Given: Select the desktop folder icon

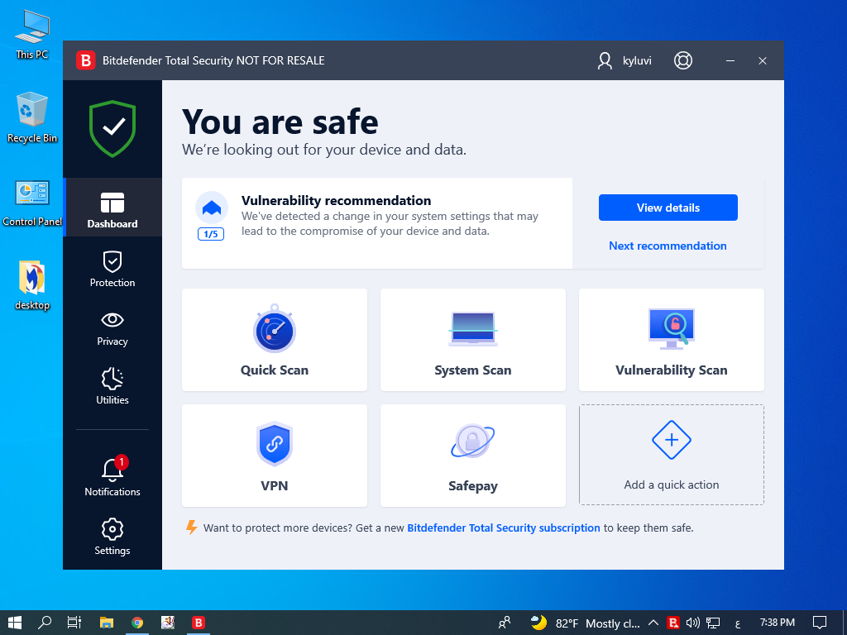Looking at the screenshot, I should point(32,285).
